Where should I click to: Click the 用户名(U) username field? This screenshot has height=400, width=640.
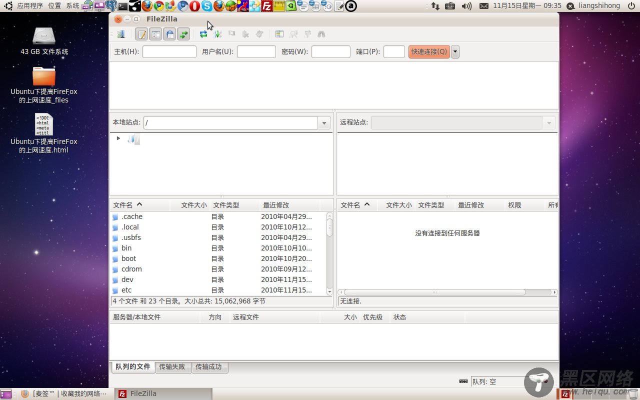pyautogui.click(x=256, y=51)
